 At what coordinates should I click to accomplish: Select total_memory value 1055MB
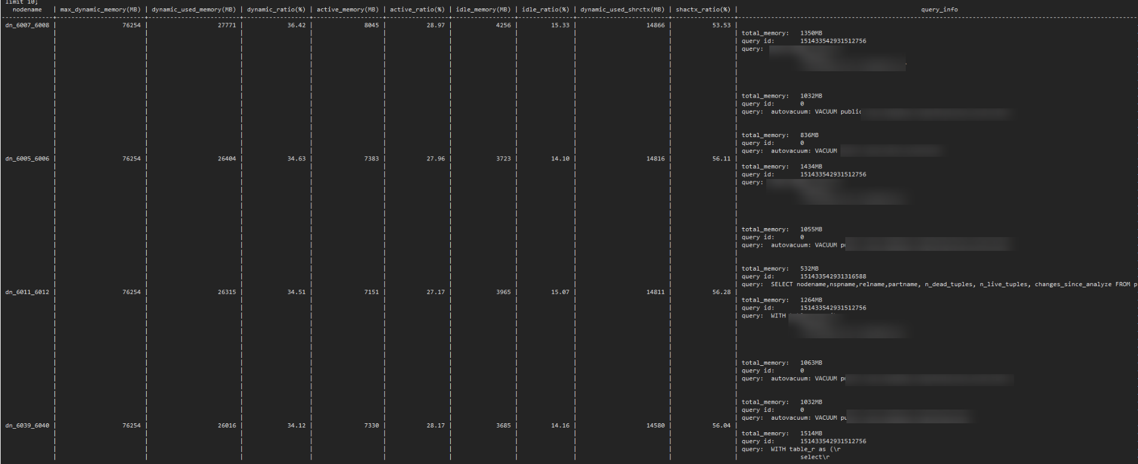[811, 230]
